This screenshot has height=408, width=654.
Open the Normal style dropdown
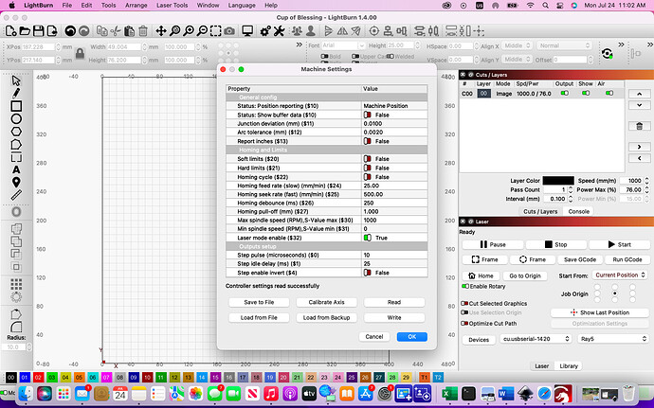click(x=564, y=45)
